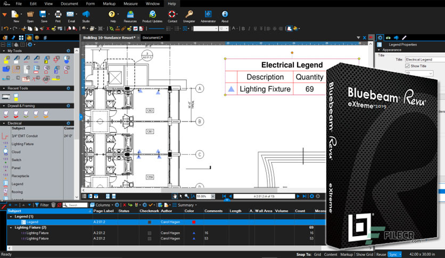Collapse the Recent Tools section
445x258 pixels.
pyautogui.click(x=4, y=88)
